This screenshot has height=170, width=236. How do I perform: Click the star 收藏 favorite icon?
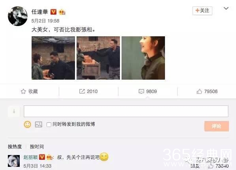(23, 92)
